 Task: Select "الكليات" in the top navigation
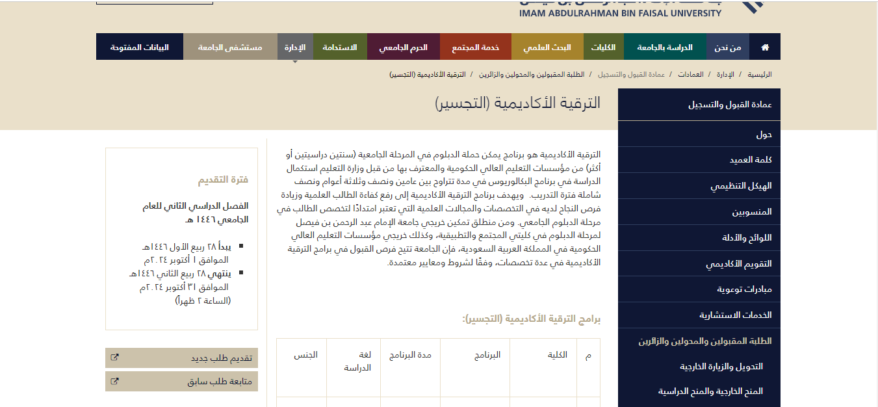[x=604, y=47]
